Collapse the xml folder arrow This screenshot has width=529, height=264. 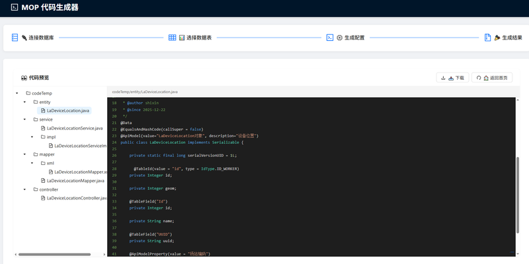pos(32,163)
